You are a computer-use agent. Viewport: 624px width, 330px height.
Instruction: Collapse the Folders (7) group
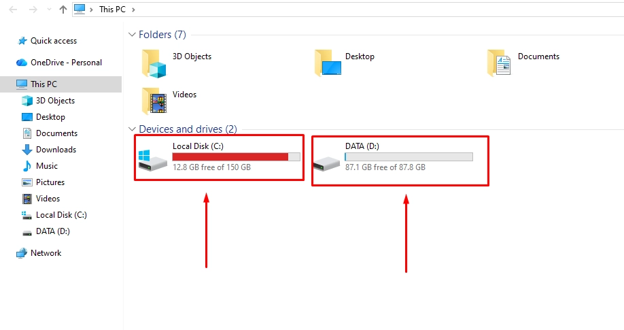click(x=132, y=35)
